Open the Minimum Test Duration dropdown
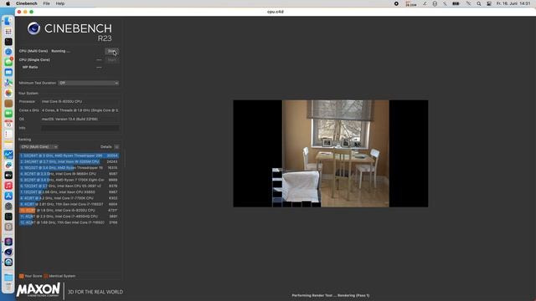 point(89,83)
